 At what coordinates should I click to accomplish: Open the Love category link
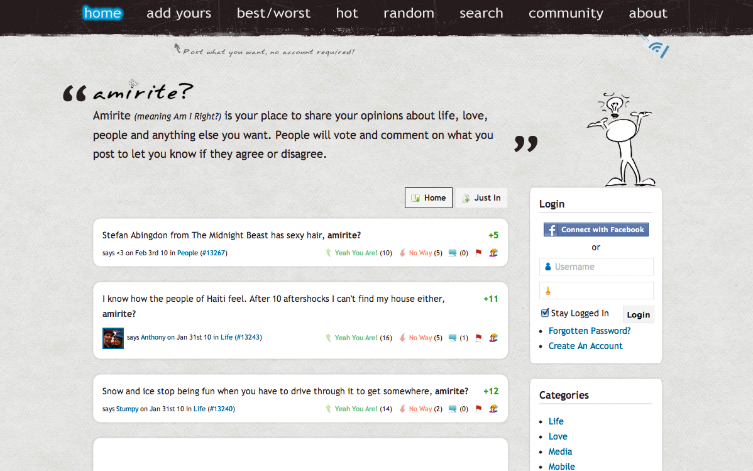coord(558,436)
